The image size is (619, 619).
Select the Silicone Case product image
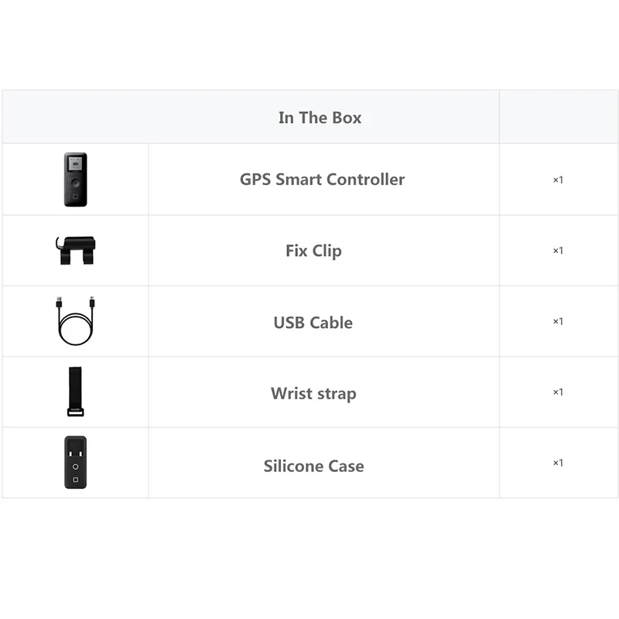75,463
